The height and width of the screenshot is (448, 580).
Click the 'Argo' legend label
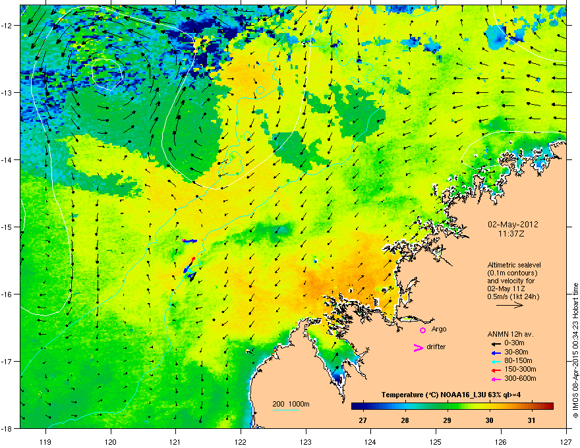439,329
